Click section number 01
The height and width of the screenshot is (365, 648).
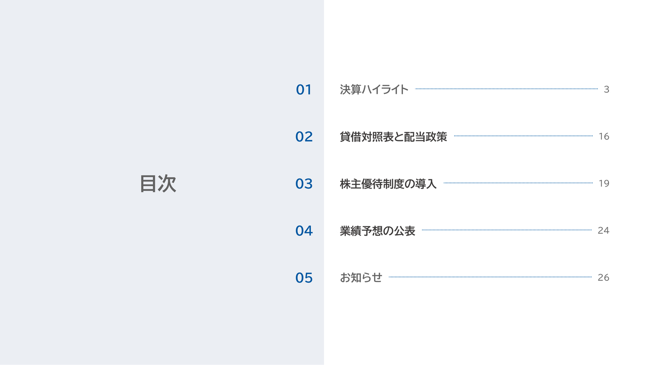coord(304,90)
